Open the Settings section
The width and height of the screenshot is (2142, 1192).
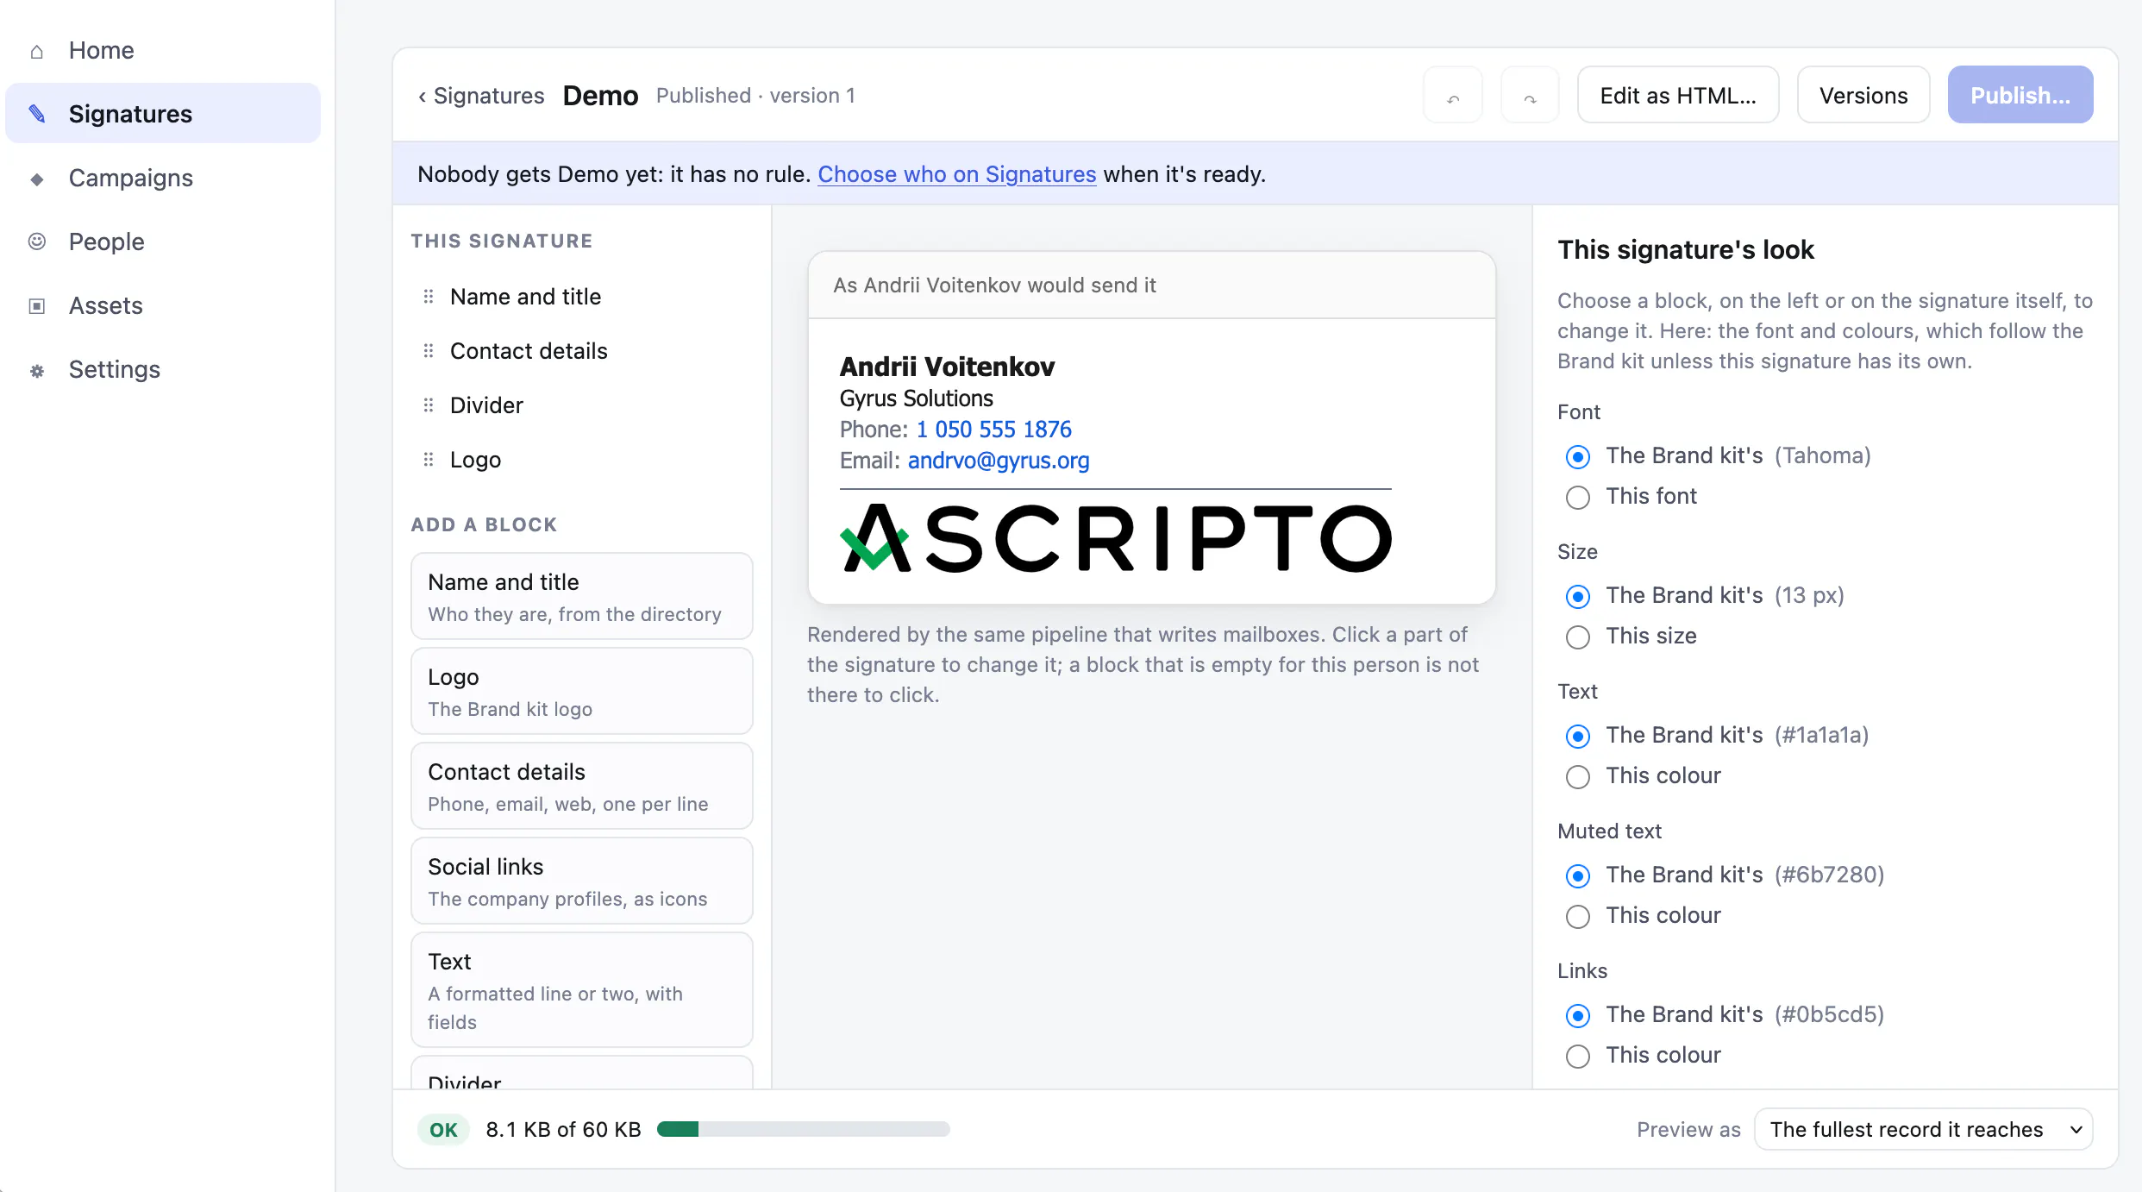pyautogui.click(x=163, y=370)
